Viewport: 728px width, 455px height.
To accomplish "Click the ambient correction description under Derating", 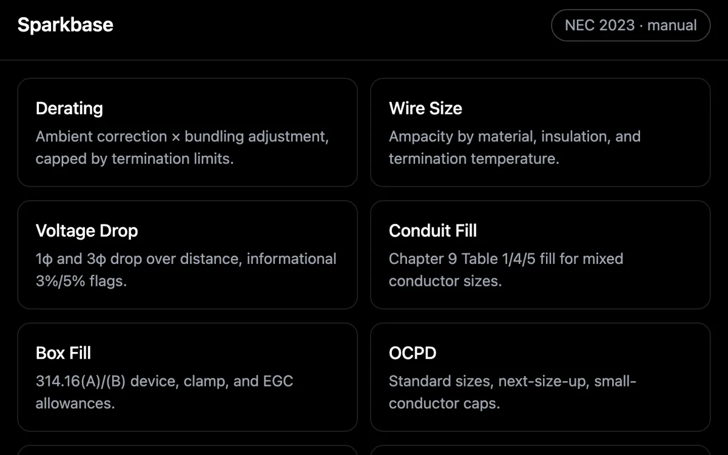I will click(182, 147).
